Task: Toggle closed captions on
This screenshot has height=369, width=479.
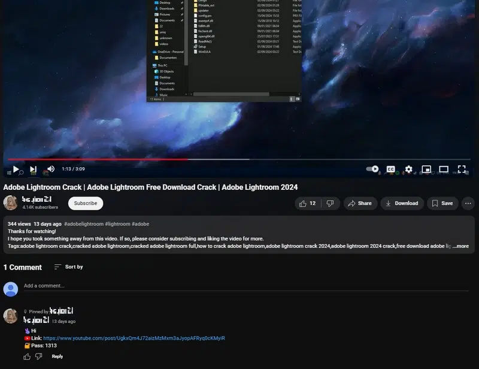Action: [x=390, y=170]
